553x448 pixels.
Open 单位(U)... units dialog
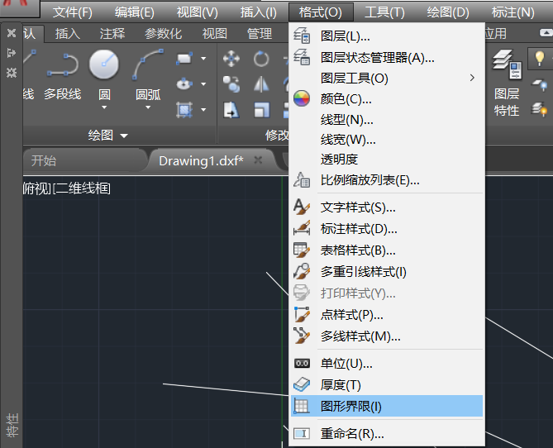tap(387, 364)
